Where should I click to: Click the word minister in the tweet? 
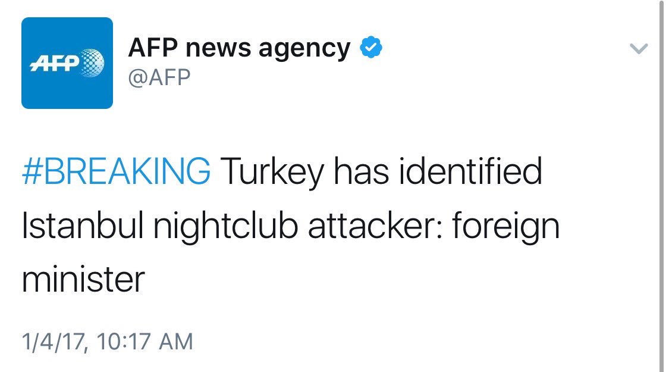click(83, 279)
